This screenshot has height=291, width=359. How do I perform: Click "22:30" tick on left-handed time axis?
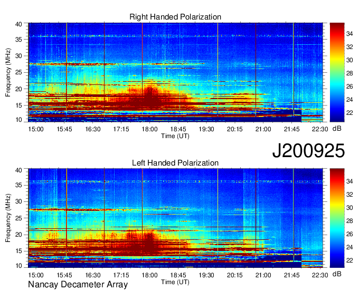click(320, 275)
